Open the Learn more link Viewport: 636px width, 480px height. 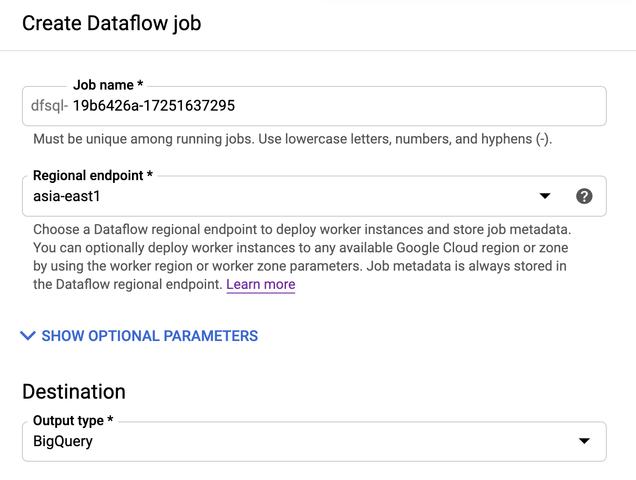[x=260, y=284]
